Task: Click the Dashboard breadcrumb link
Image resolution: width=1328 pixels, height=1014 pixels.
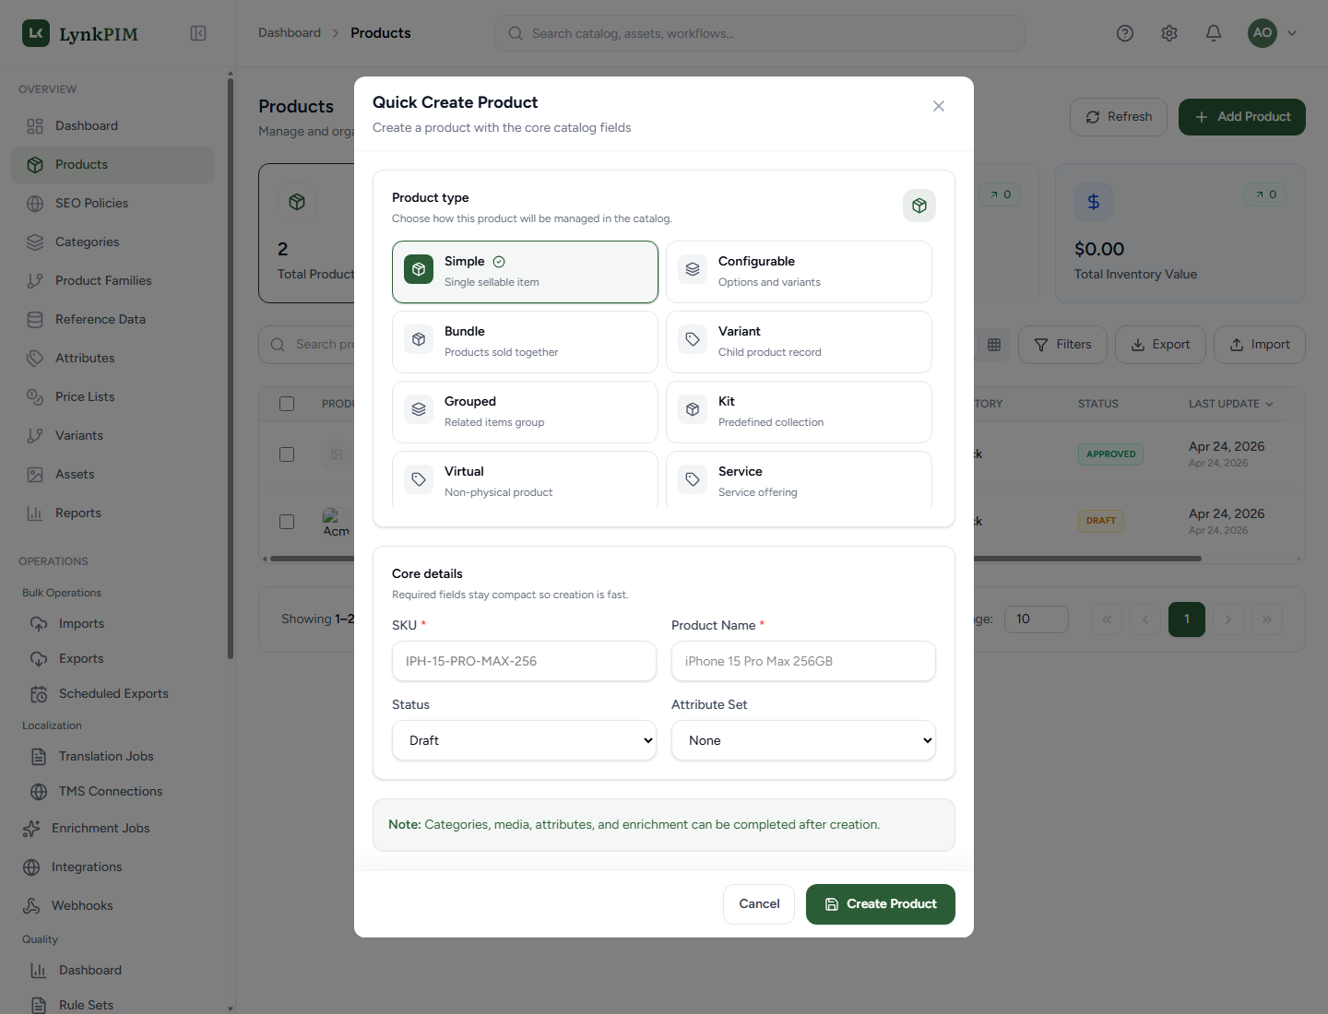Action: click(290, 33)
